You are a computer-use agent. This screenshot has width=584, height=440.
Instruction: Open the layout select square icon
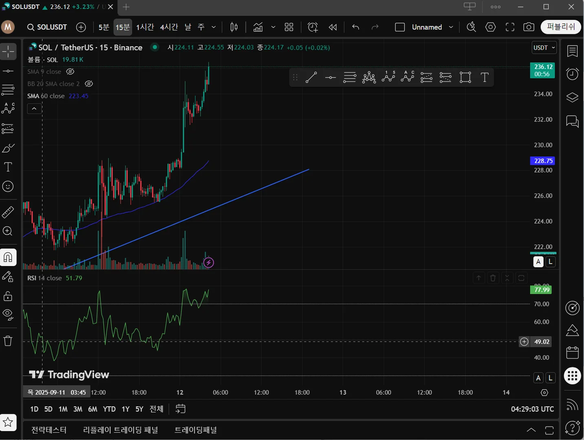pyautogui.click(x=400, y=27)
